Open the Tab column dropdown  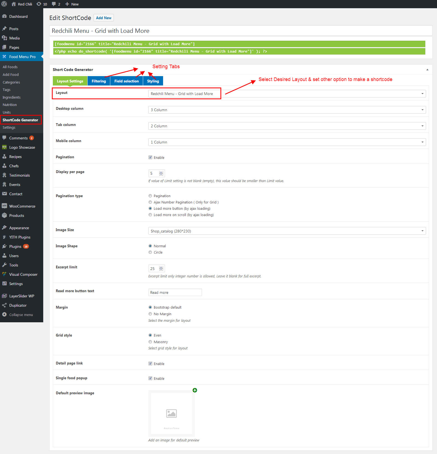pos(287,126)
